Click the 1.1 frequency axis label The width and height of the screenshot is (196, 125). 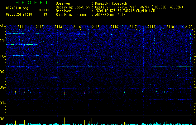coord(3,41)
